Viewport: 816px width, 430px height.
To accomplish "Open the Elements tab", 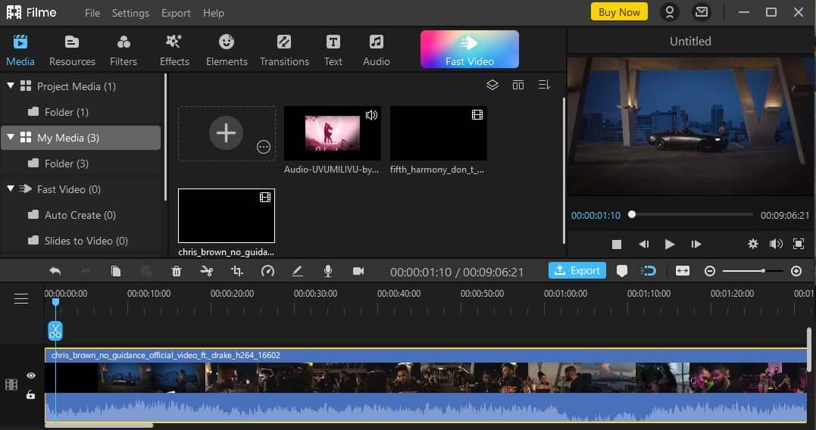I will coord(227,50).
